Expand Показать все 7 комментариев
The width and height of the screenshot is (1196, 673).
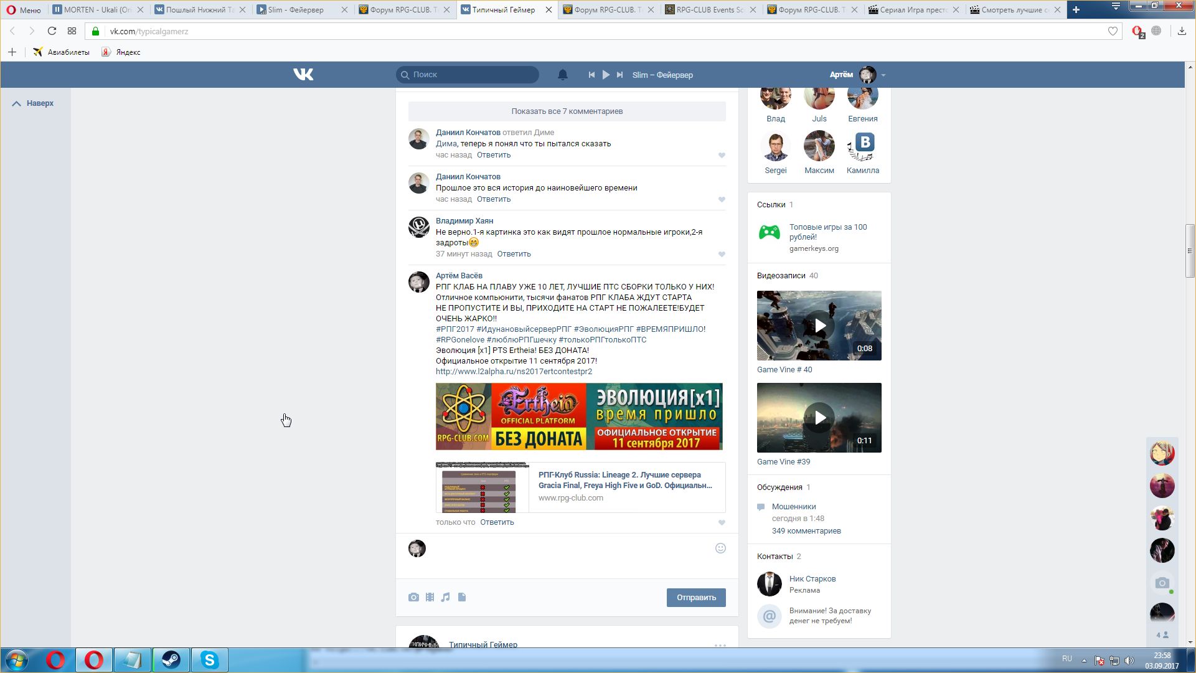click(x=567, y=111)
